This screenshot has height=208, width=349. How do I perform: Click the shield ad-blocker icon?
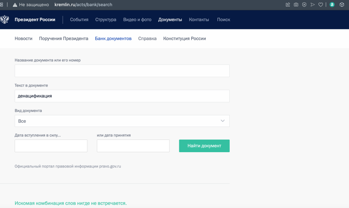pyautogui.click(x=304, y=5)
